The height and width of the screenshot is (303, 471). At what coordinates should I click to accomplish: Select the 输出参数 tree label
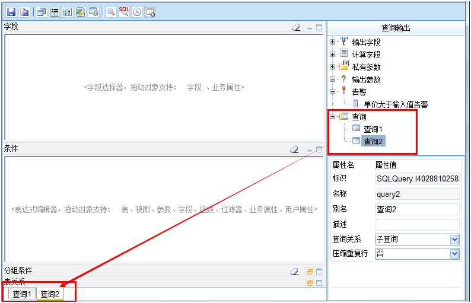[x=366, y=79]
